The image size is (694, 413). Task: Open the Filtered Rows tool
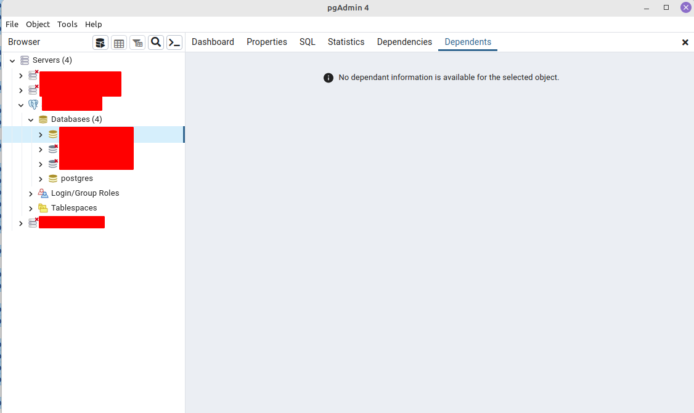coord(137,42)
